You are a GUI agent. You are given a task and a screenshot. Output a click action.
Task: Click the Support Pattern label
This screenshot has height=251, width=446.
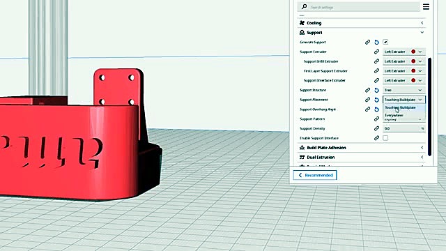tap(312, 119)
